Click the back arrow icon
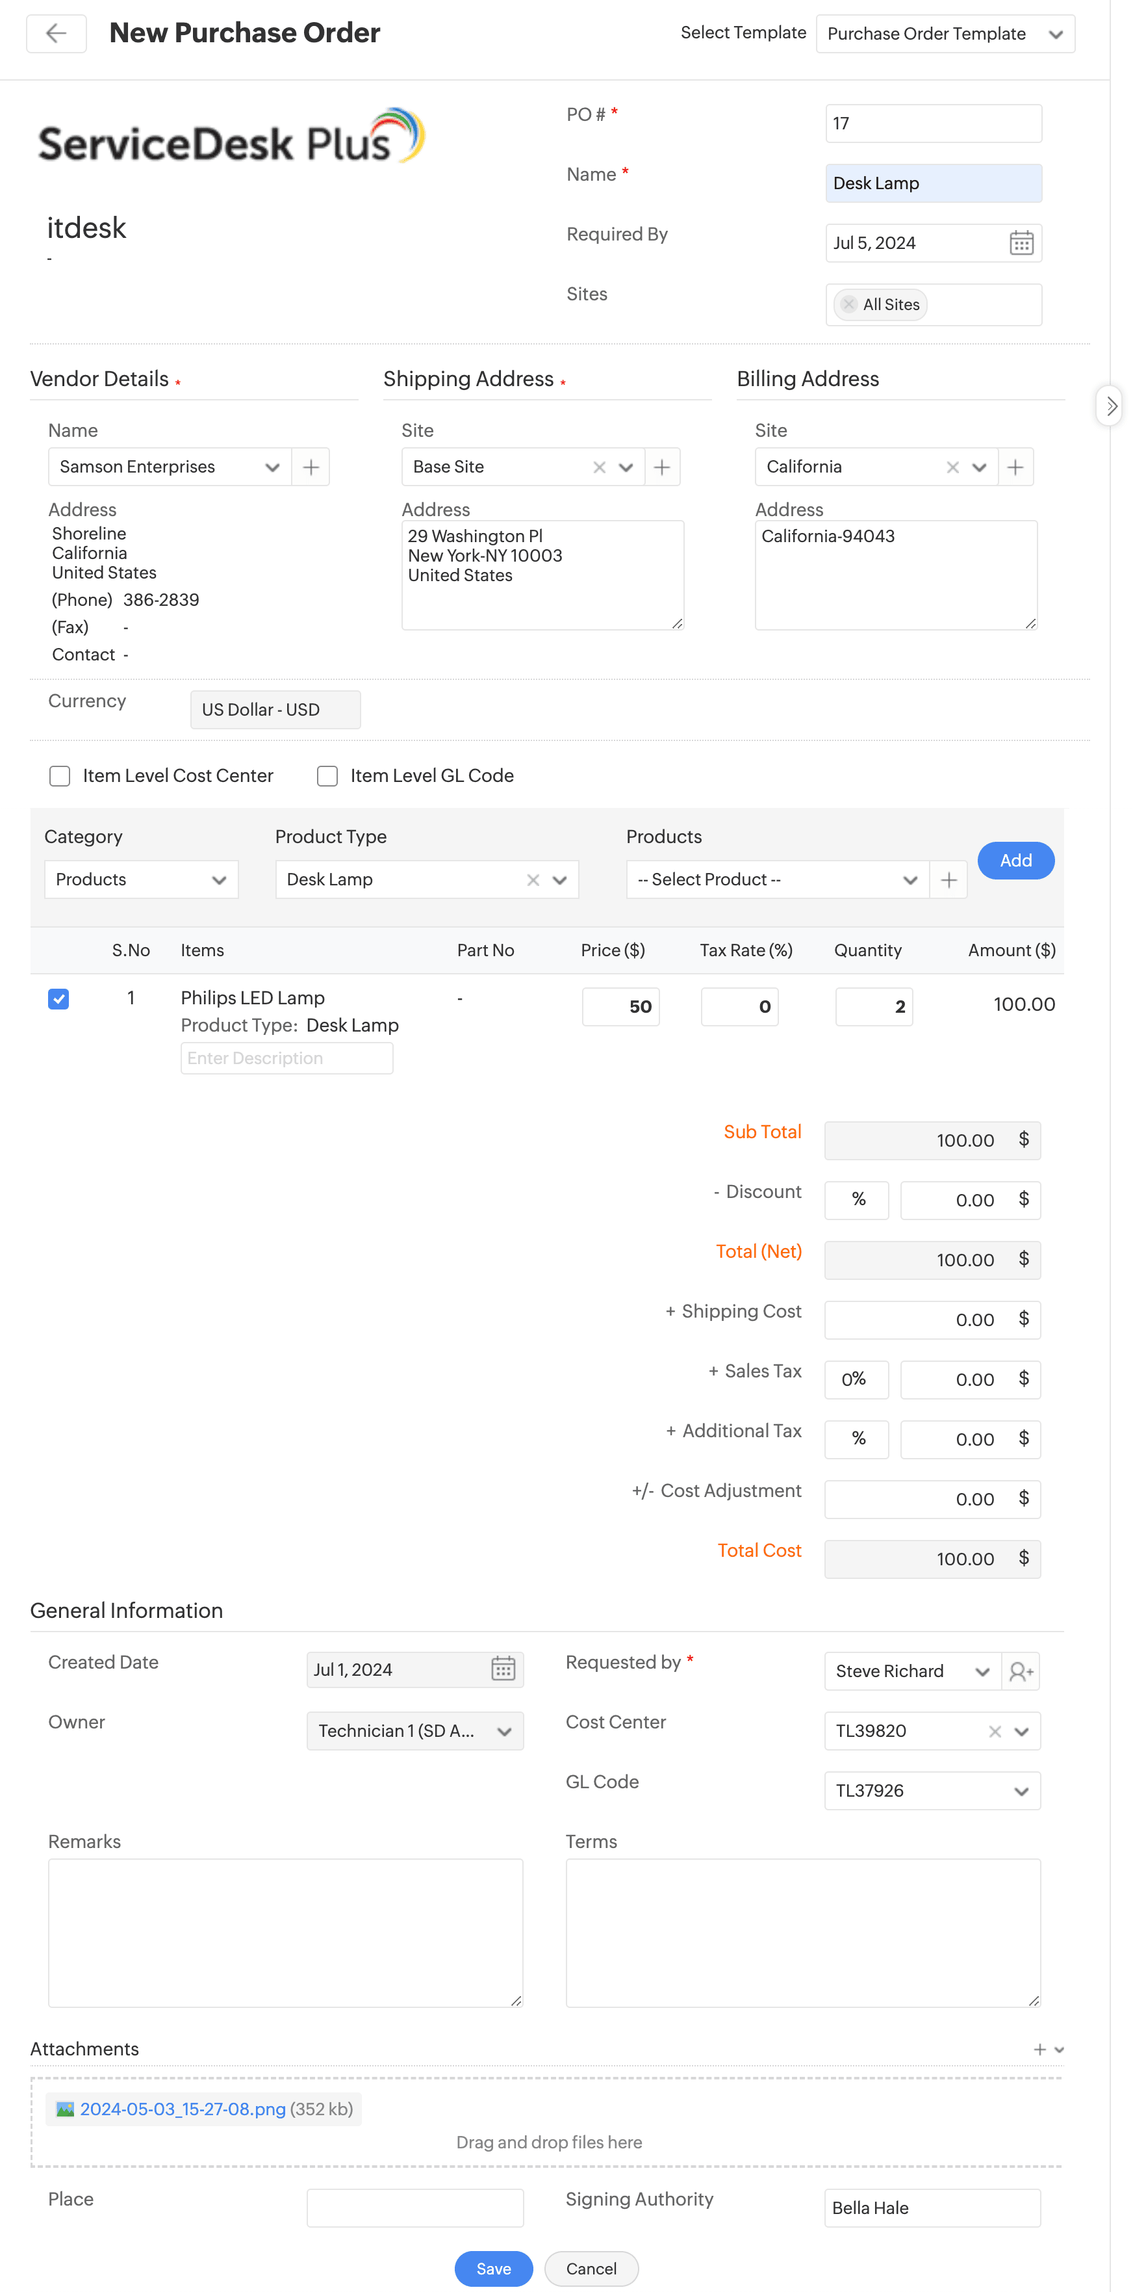This screenshot has height=2292, width=1133. (x=56, y=34)
